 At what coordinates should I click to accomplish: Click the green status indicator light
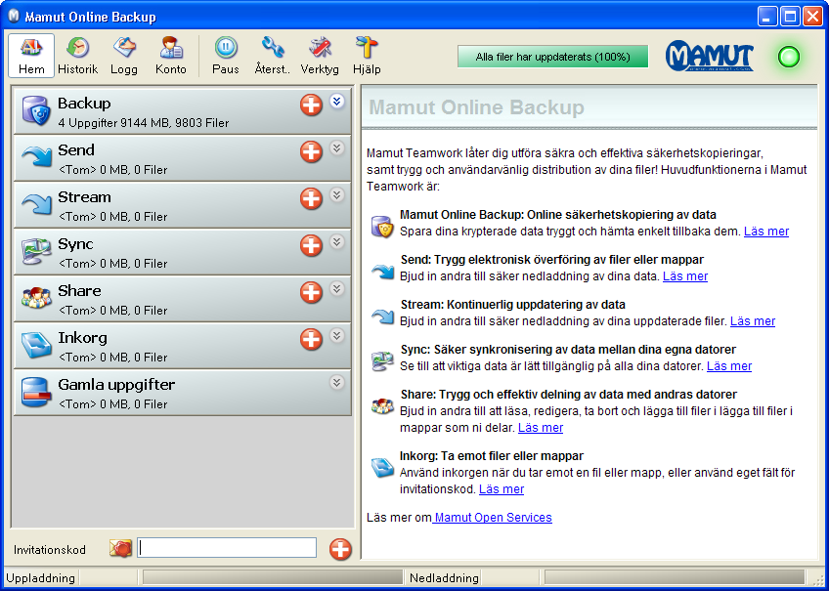click(789, 57)
